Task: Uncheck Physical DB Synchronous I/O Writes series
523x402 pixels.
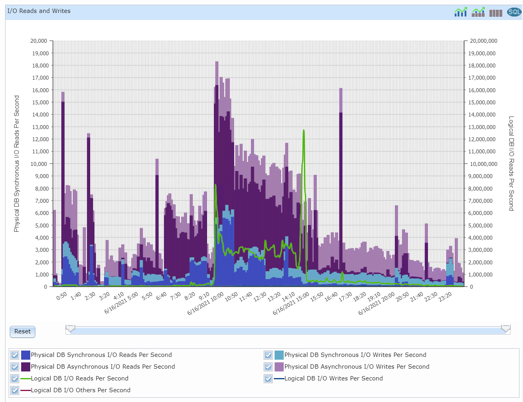Action: click(268, 355)
